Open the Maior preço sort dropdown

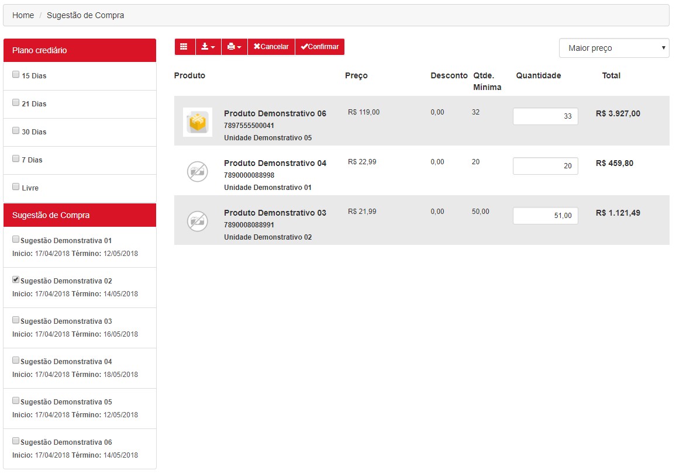point(614,48)
